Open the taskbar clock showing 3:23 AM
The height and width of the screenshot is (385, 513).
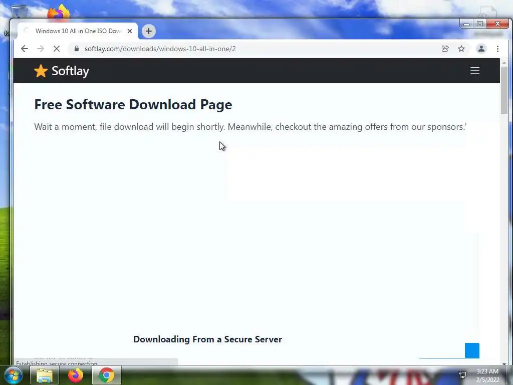click(487, 375)
